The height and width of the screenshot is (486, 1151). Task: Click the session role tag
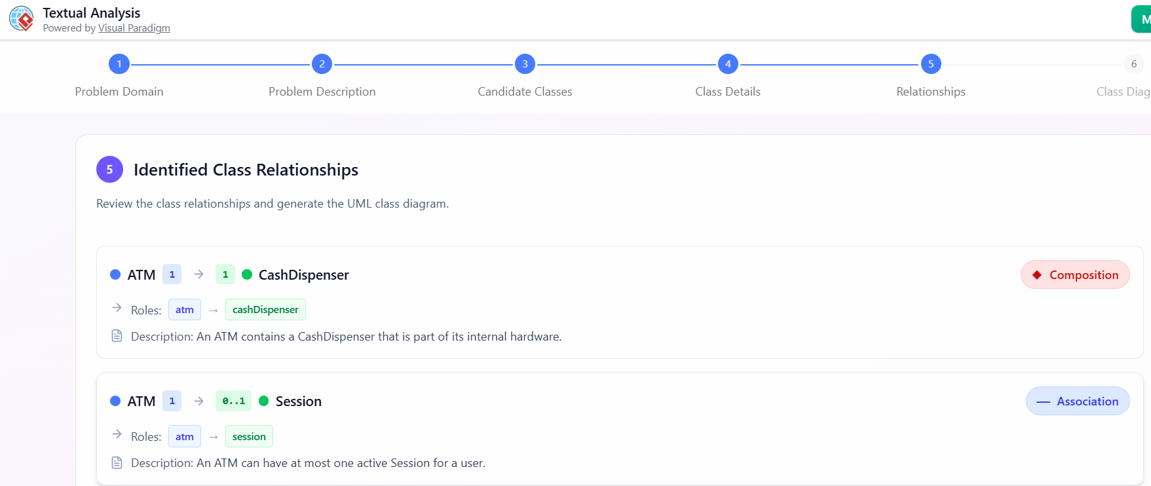249,437
